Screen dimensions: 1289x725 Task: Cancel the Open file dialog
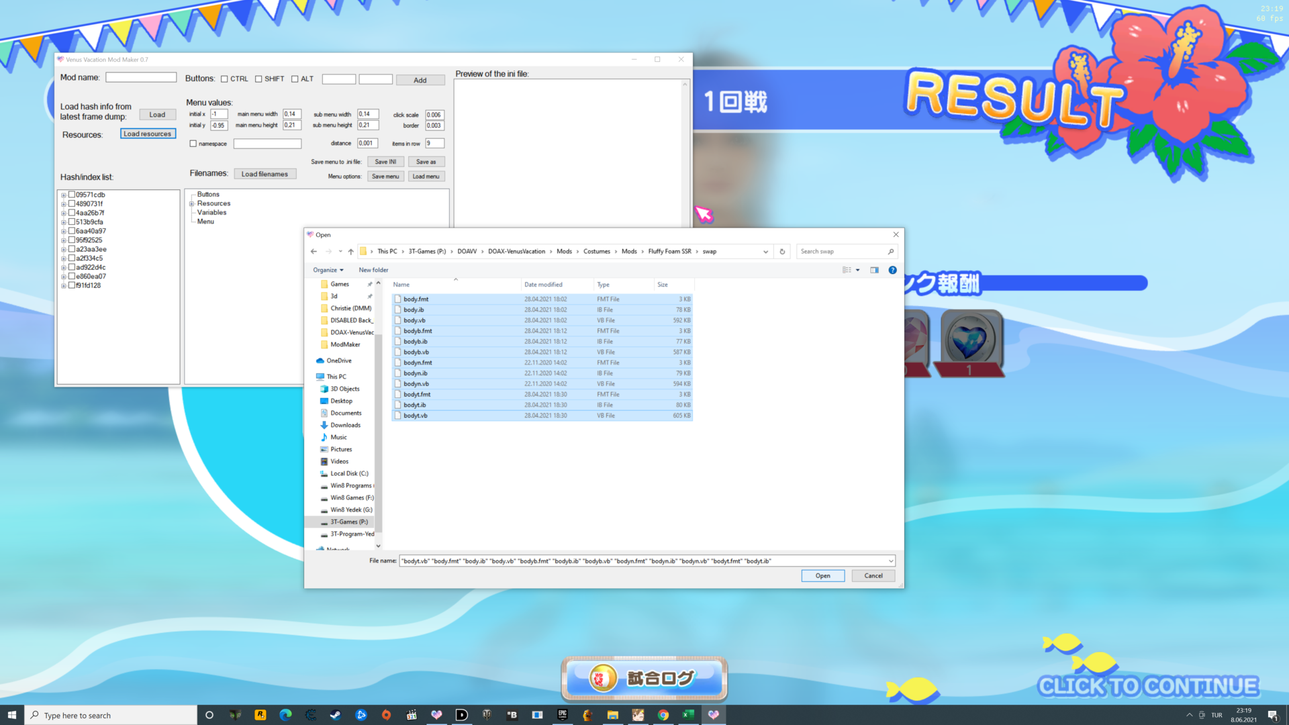pyautogui.click(x=873, y=576)
